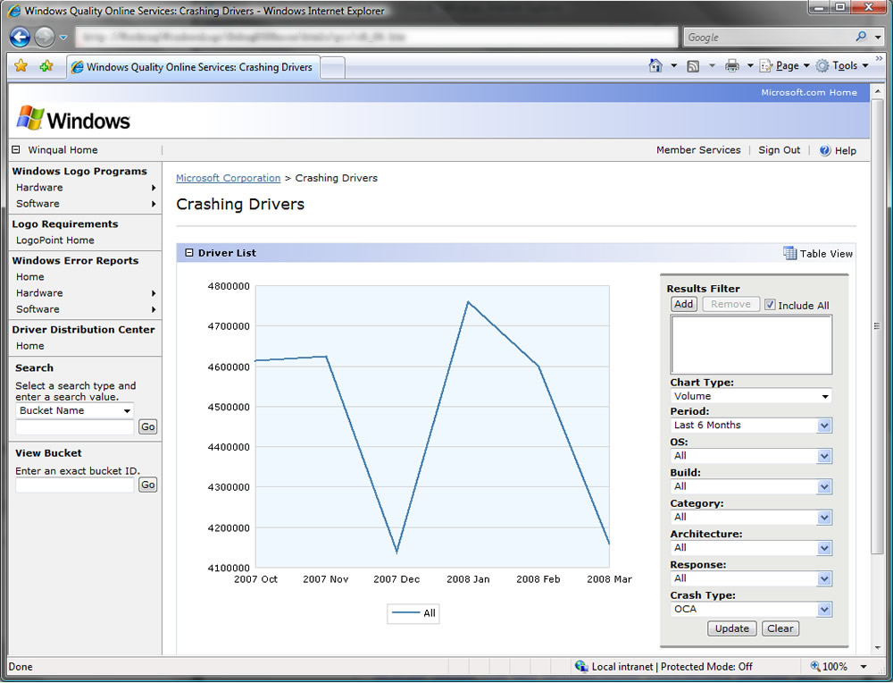Image resolution: width=893 pixels, height=683 pixels.
Task: Collapse the Driver List section
Action: click(189, 253)
